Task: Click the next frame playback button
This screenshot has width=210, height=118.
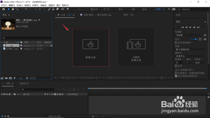Action: coord(194,27)
